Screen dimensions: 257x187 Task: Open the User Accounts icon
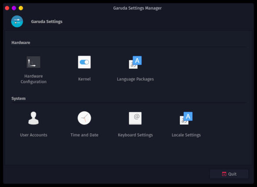click(x=33, y=118)
